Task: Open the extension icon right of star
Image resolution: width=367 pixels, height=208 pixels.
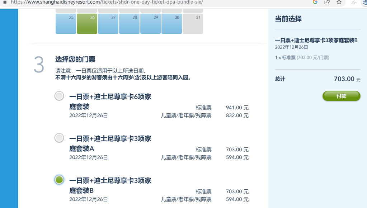Action: [354, 2]
